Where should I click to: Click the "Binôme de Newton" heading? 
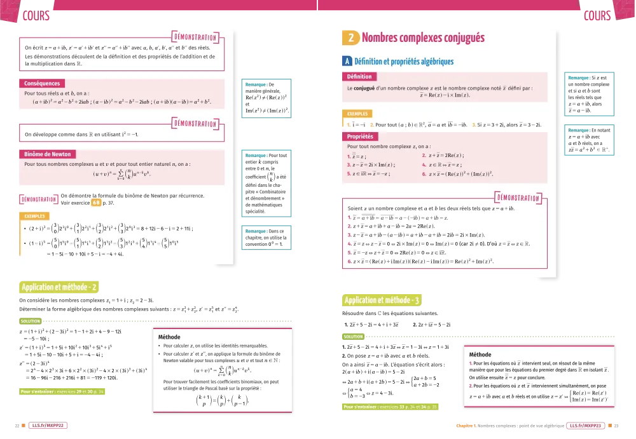coord(48,154)
